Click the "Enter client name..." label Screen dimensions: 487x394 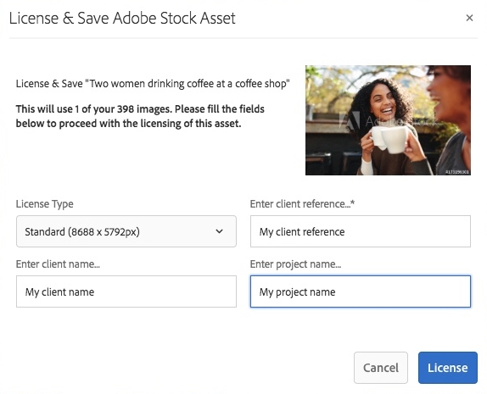[x=58, y=264]
